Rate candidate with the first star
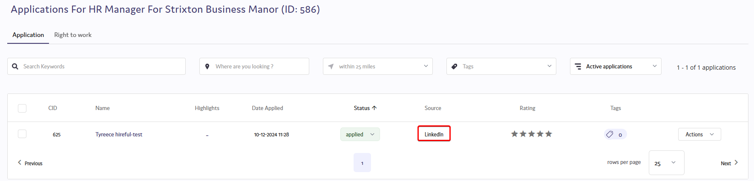The height and width of the screenshot is (181, 754). pyautogui.click(x=515, y=134)
